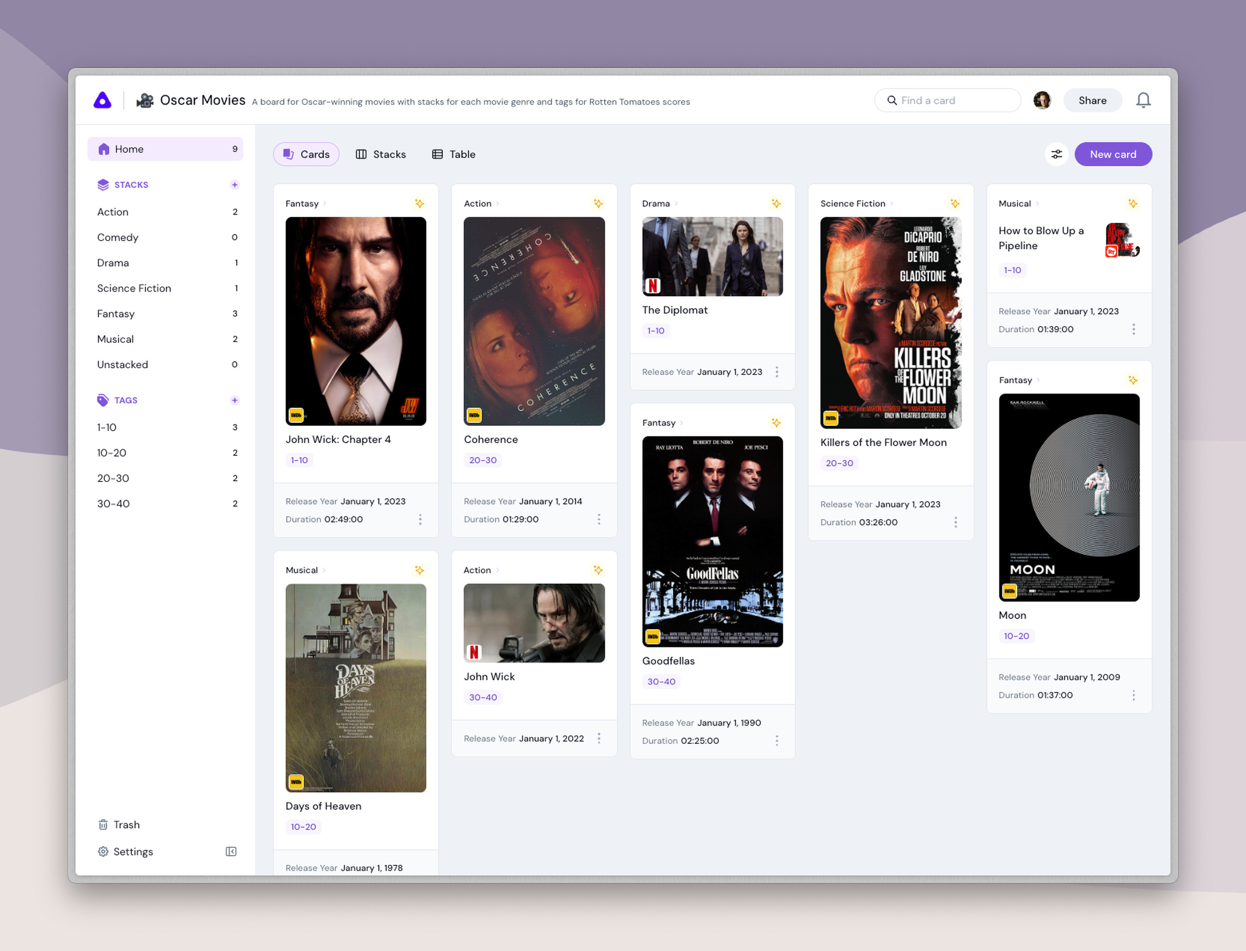Add a new tag with plus icon
The width and height of the screenshot is (1246, 951).
(234, 400)
